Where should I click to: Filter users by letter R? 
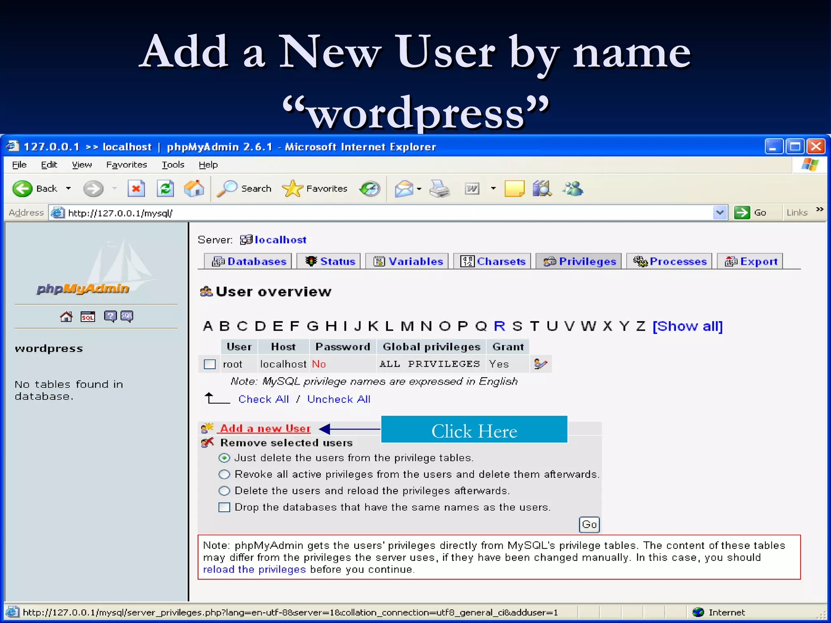[x=499, y=326]
